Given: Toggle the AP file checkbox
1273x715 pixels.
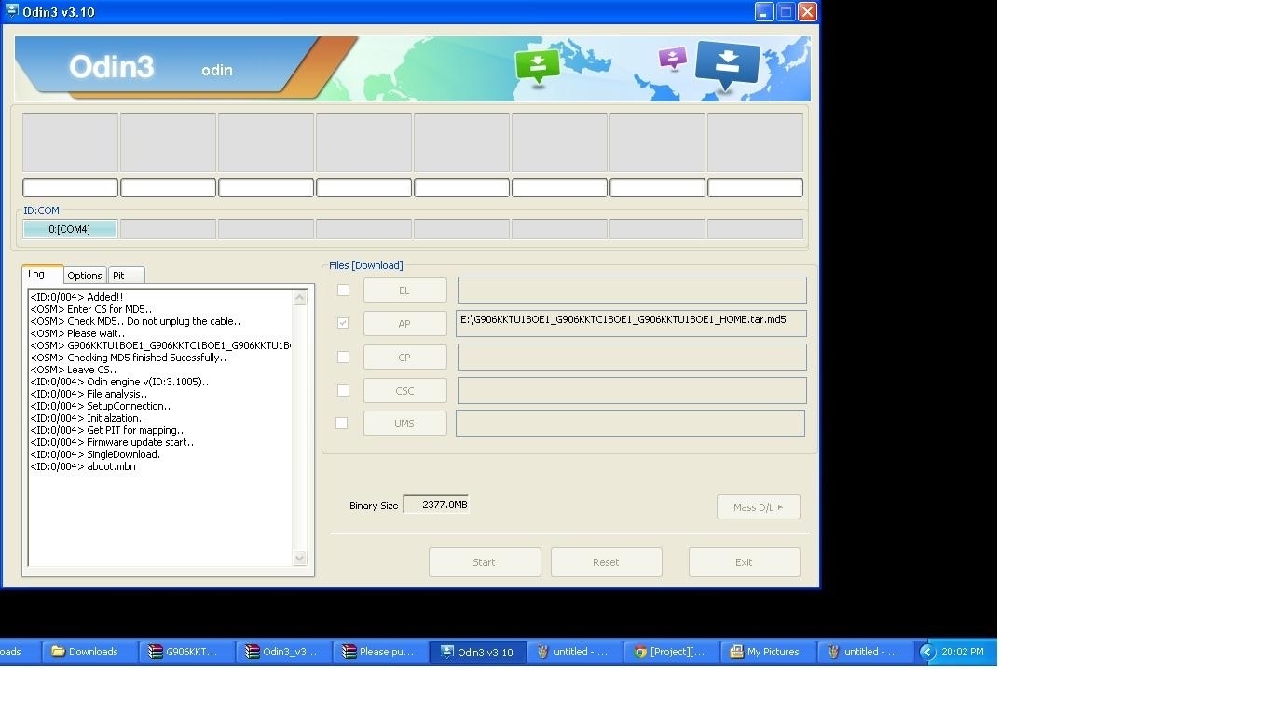Looking at the screenshot, I should click(343, 323).
